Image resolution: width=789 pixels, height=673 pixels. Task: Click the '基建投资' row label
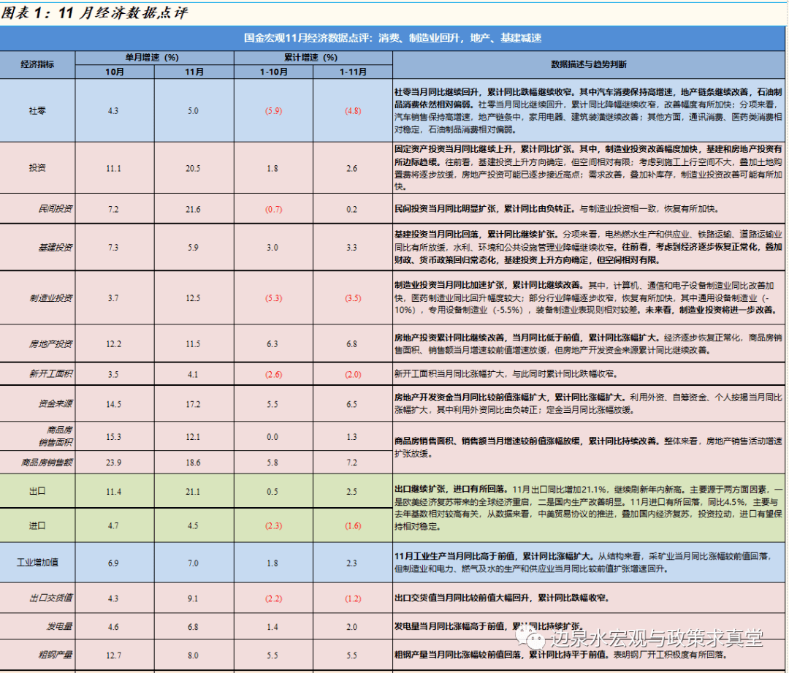[56, 247]
